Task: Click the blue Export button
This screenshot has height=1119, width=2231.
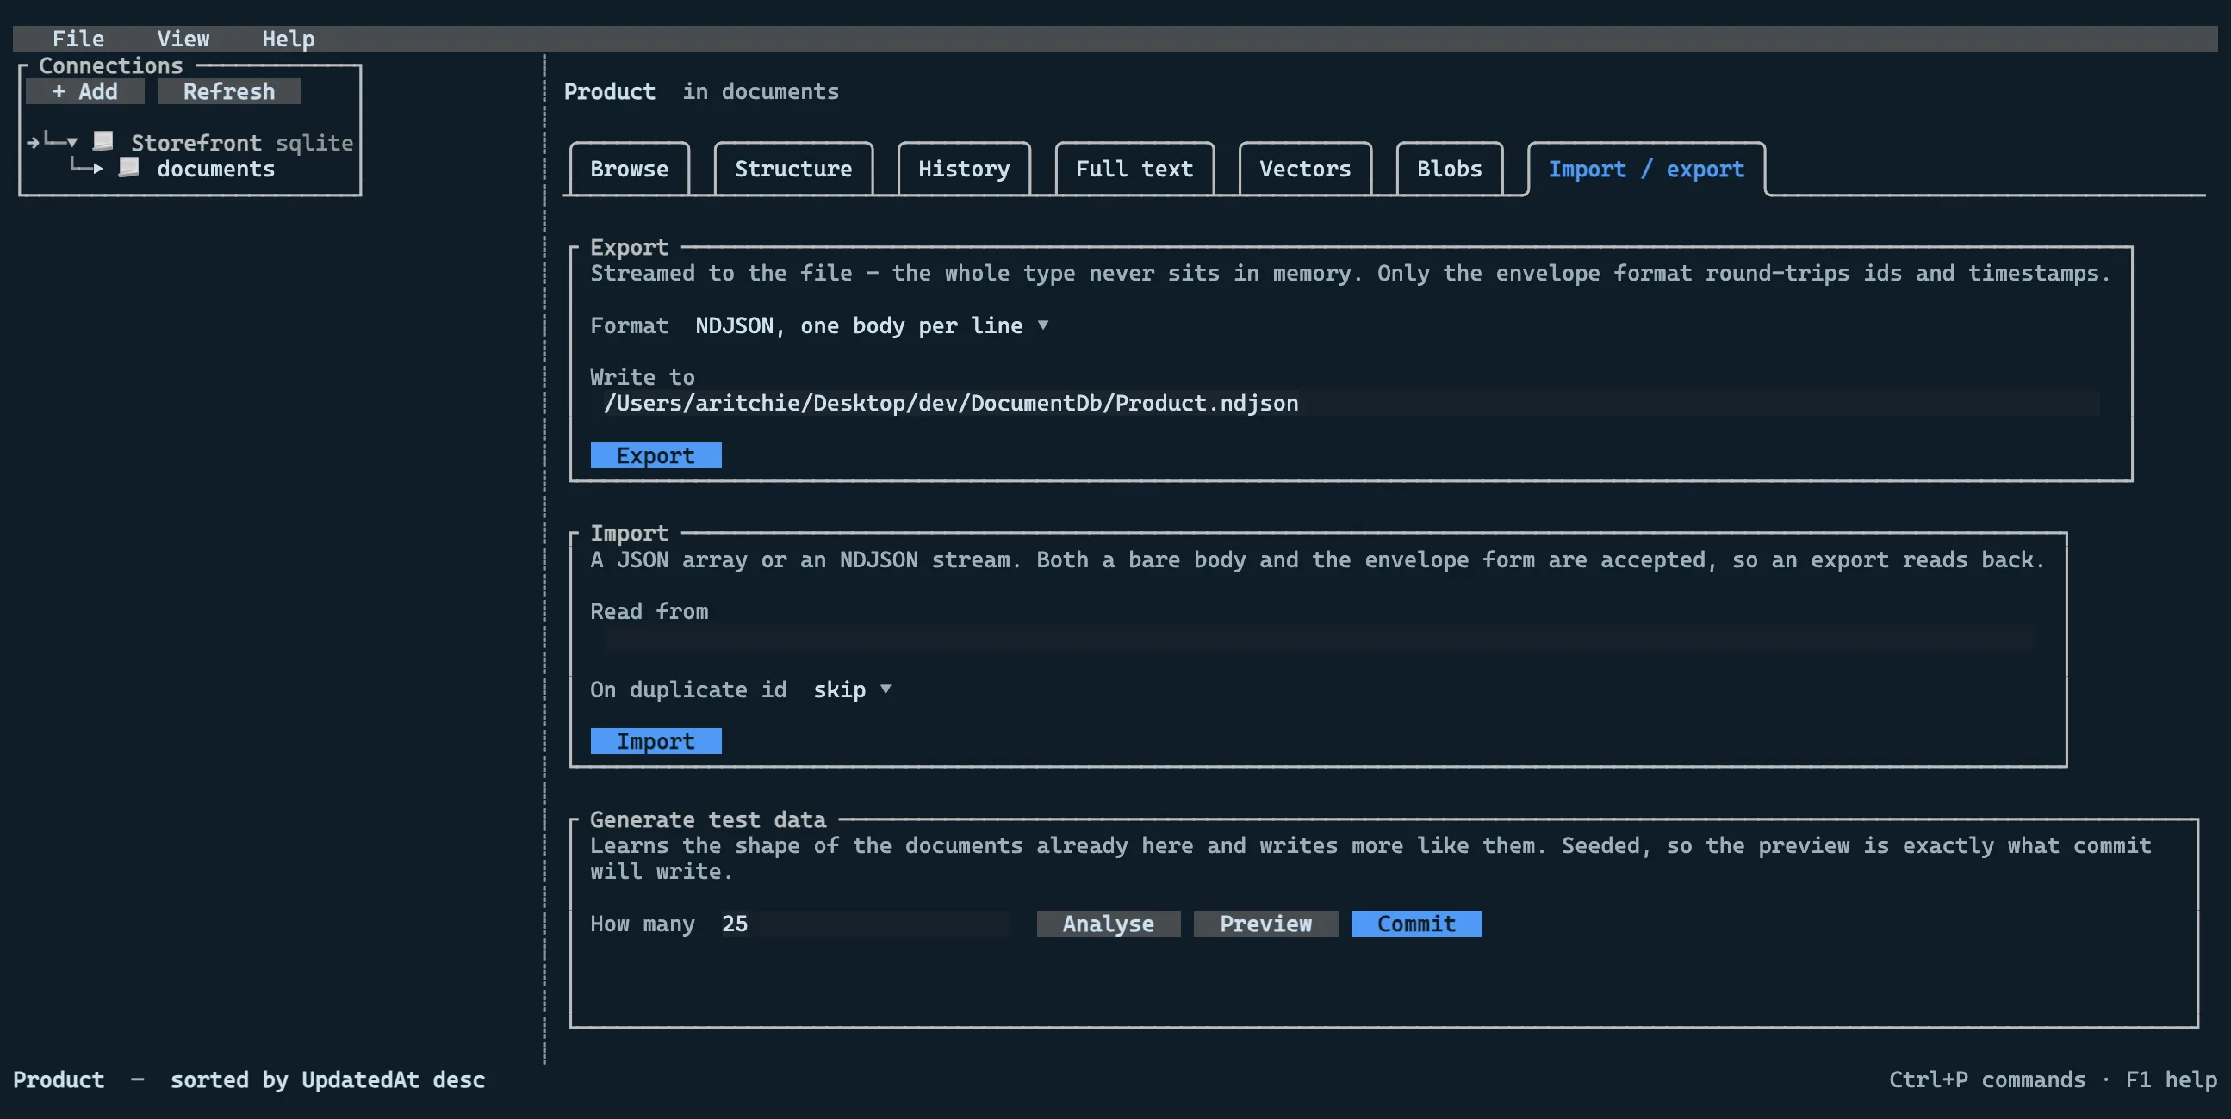Action: [x=656, y=456]
